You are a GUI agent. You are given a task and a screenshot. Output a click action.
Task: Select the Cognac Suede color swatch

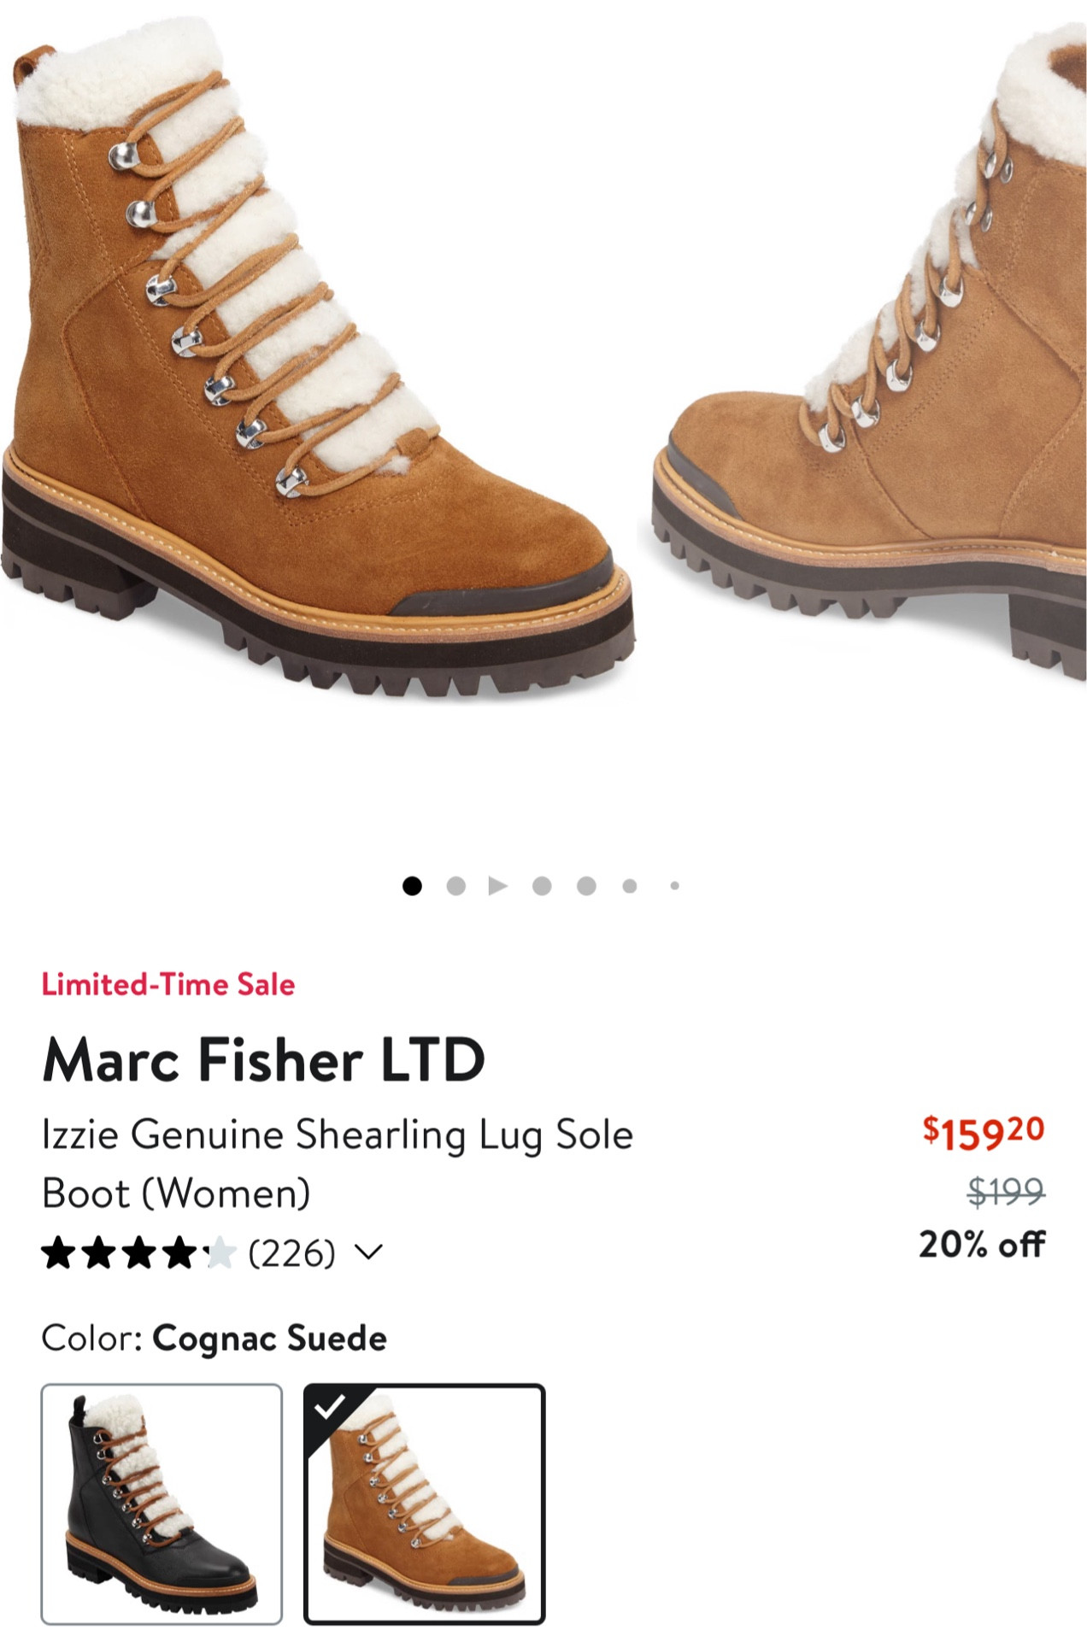(x=425, y=1504)
